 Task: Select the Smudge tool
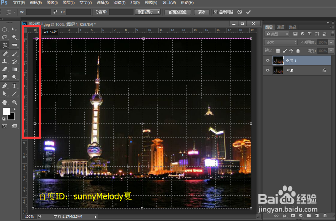(4, 77)
